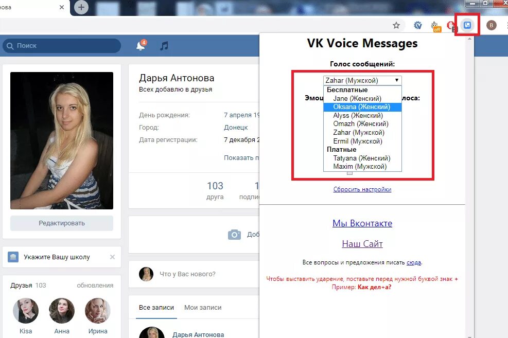Dismiss the Укажите Вашу школу prompt
The height and width of the screenshot is (338, 508).
[x=112, y=257]
